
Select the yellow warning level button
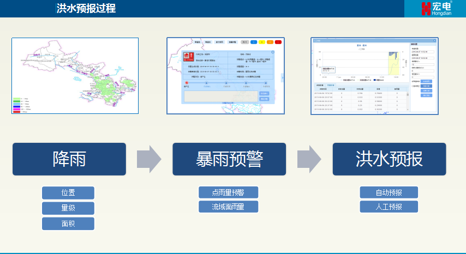(x=262, y=41)
